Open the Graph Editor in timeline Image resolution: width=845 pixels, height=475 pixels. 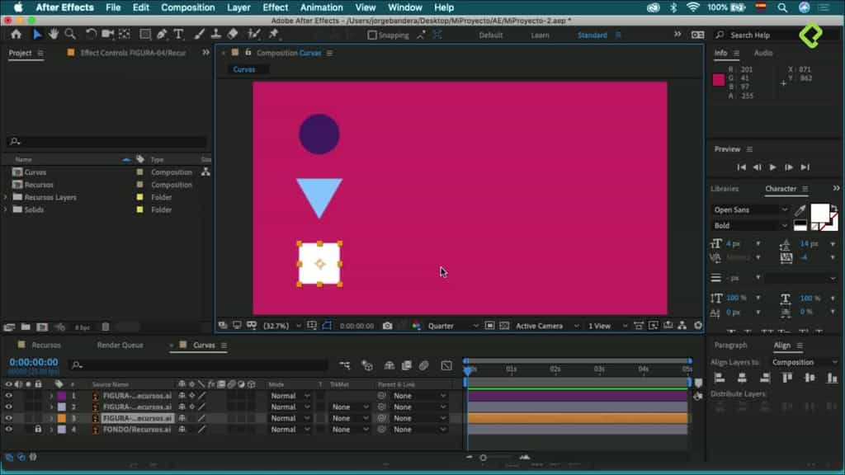tap(446, 365)
